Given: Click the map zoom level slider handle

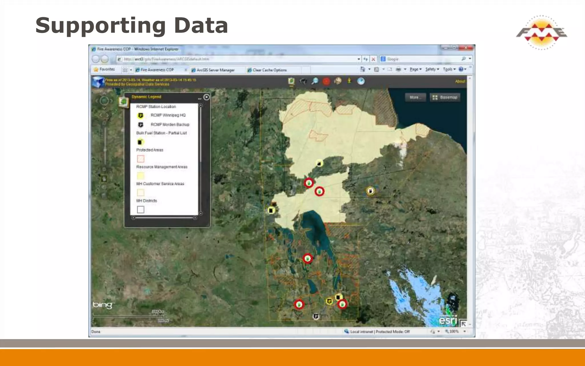Looking at the screenshot, I should 105,150.
